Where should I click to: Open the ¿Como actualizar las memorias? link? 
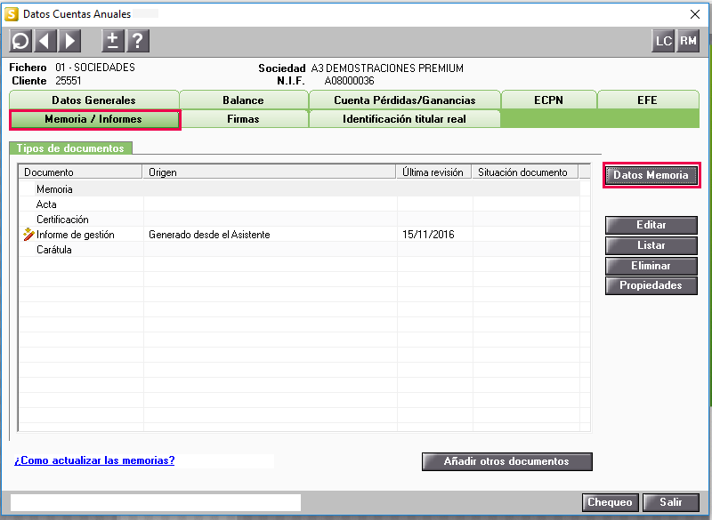click(94, 460)
